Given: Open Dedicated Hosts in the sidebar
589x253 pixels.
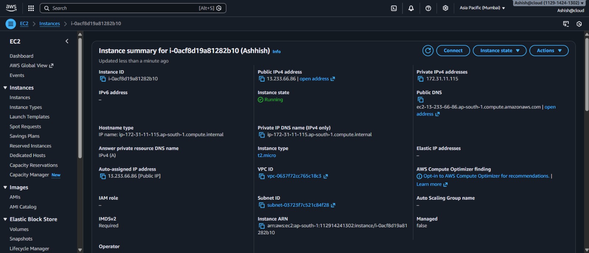Looking at the screenshot, I should click(28, 156).
